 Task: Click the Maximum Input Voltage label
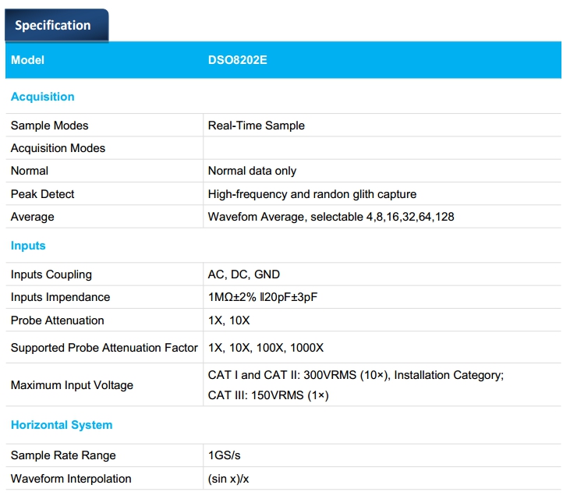point(72,385)
